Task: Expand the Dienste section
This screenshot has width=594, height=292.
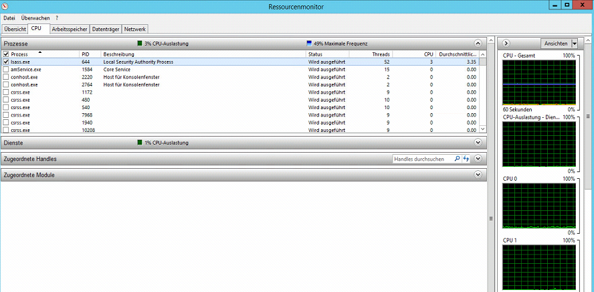Action: tap(478, 143)
